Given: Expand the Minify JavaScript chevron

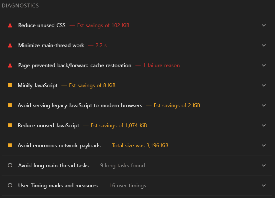Looking at the screenshot, I should [264, 85].
